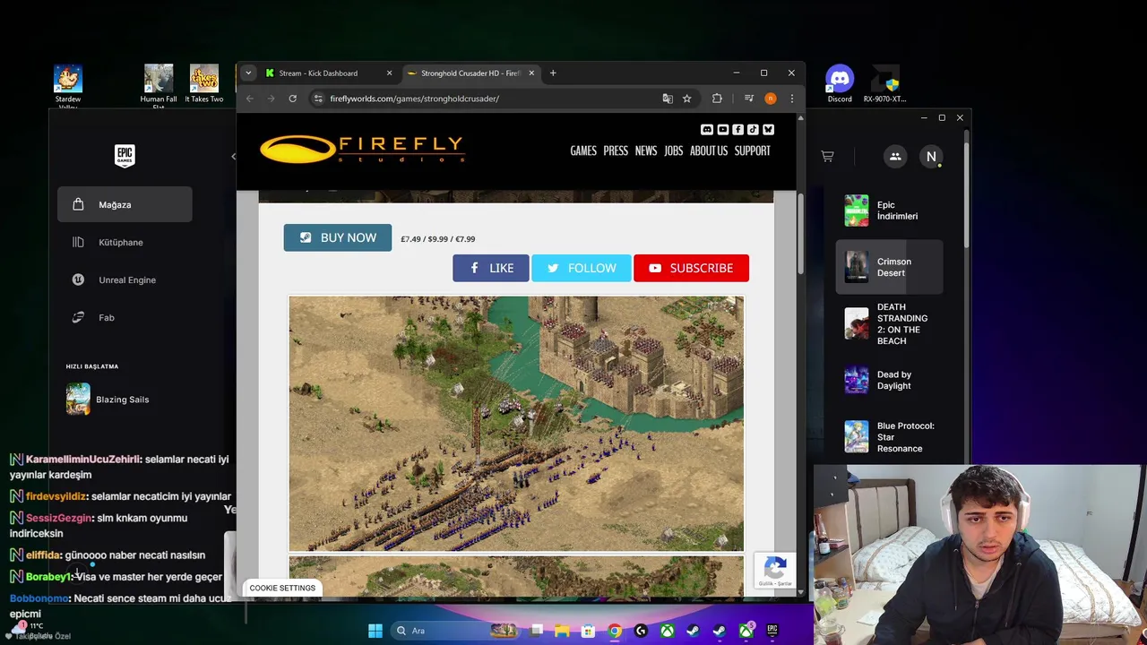Open Chrome extensions puzzle icon

tap(717, 99)
